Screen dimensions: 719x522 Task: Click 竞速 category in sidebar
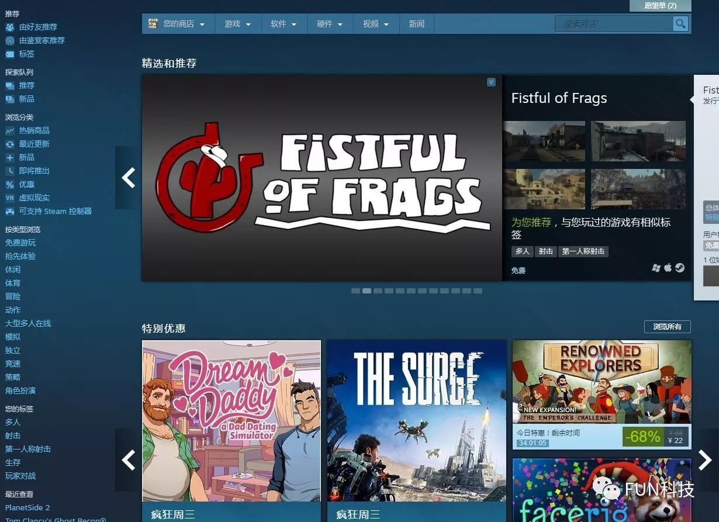coord(13,364)
